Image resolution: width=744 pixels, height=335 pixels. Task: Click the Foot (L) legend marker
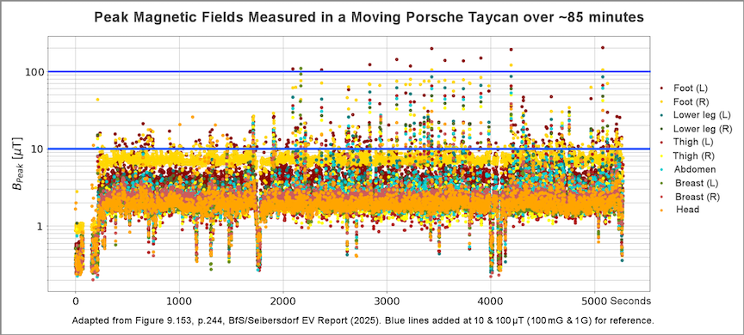662,88
